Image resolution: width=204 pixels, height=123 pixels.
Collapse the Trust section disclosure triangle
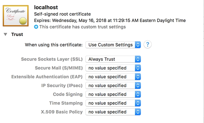point(5,34)
